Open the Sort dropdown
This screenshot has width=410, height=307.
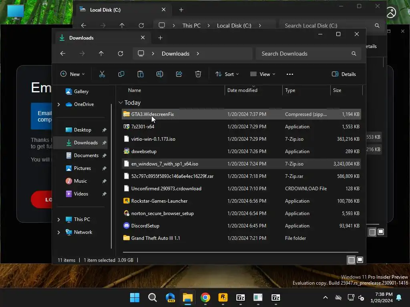(227, 74)
